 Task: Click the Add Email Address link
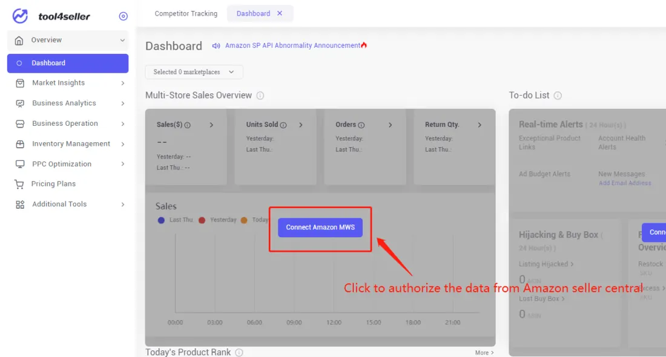625,183
